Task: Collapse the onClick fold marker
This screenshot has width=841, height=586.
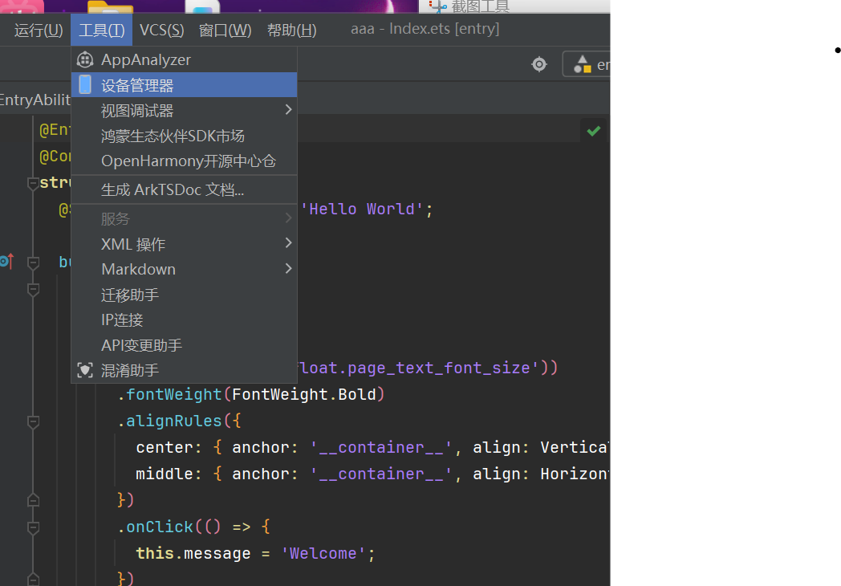Action: [33, 527]
